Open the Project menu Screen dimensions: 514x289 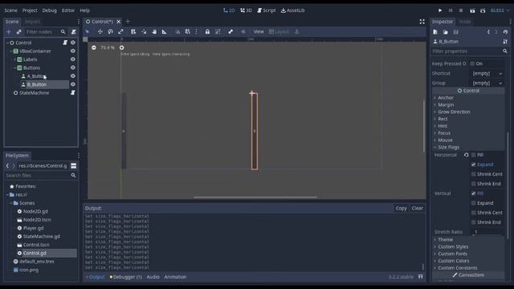click(30, 10)
